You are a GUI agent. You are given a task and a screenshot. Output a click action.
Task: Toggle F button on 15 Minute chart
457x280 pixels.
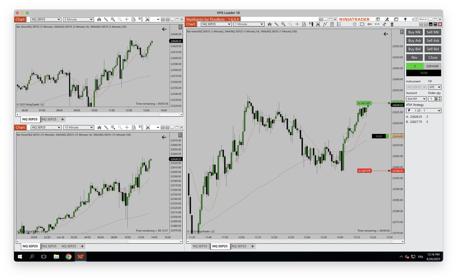coord(180,135)
